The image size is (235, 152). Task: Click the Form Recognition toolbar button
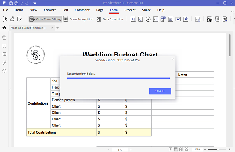[x=78, y=19]
